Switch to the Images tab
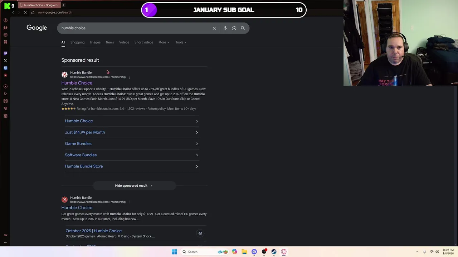The height and width of the screenshot is (257, 458). pyautogui.click(x=95, y=42)
